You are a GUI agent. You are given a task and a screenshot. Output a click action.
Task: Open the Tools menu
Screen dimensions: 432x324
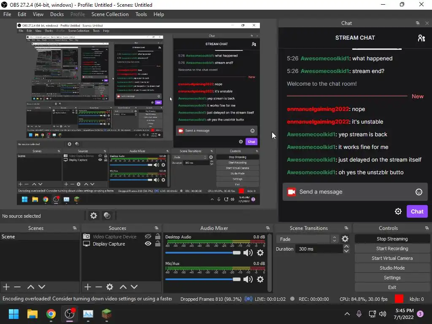click(141, 14)
